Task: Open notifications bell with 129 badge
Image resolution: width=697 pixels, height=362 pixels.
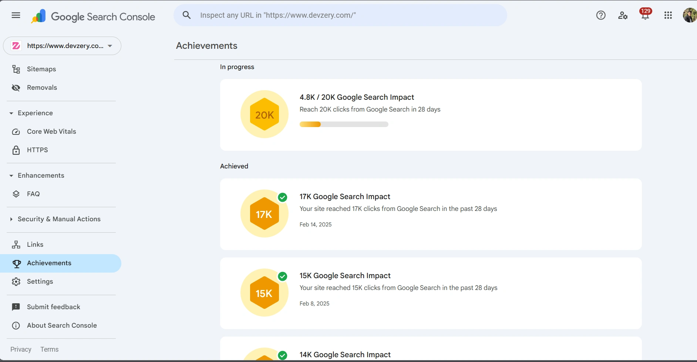Action: pos(645,15)
